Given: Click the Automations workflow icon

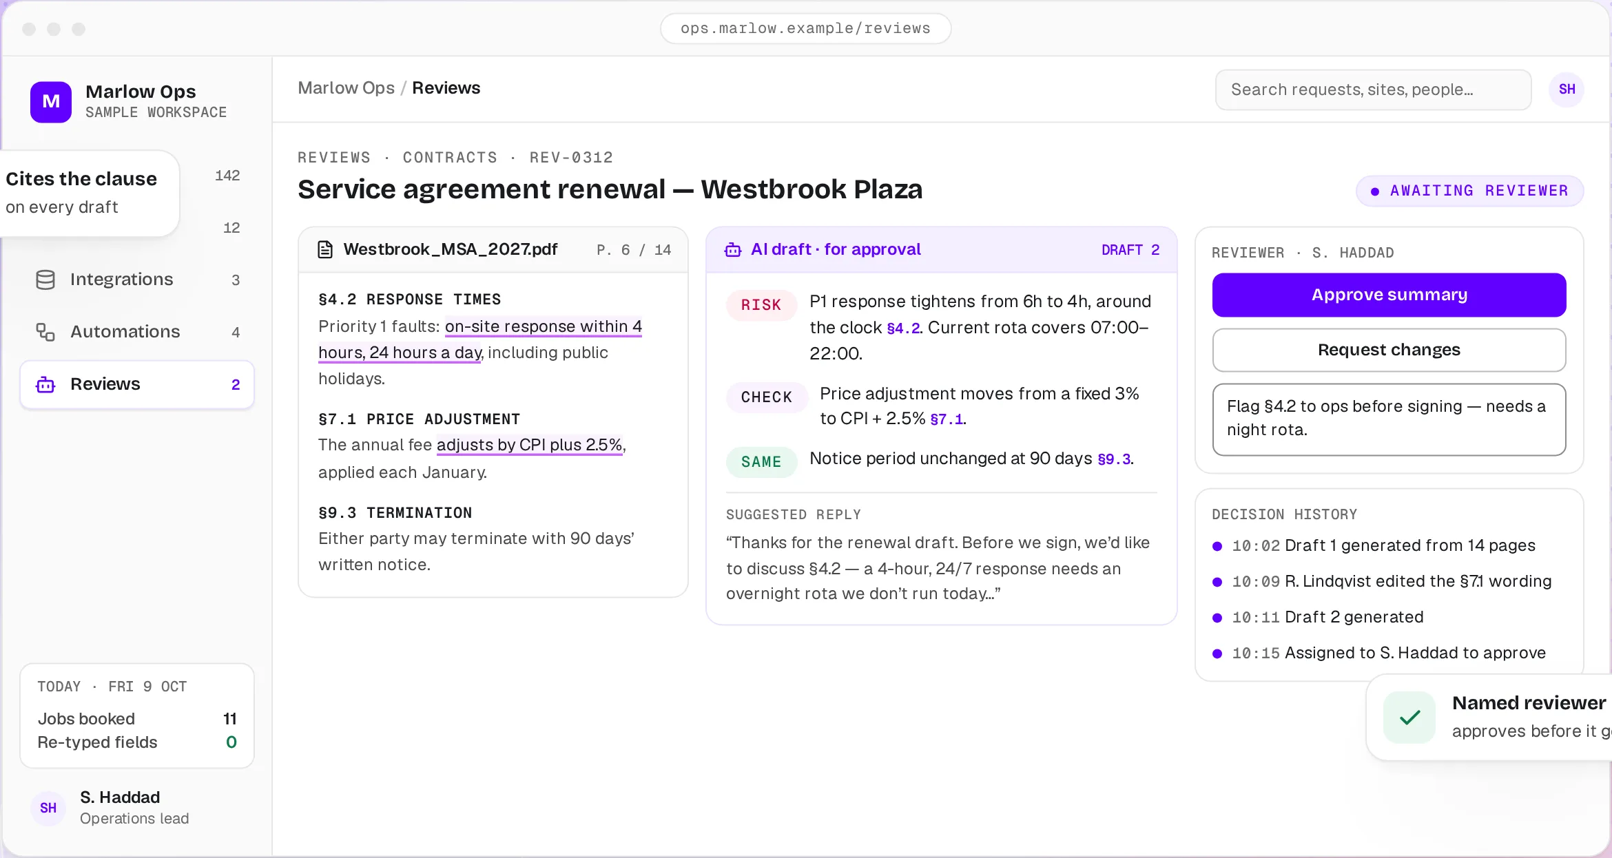Looking at the screenshot, I should point(45,332).
